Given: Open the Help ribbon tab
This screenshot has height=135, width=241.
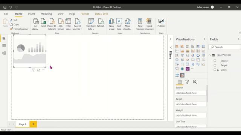Looking at the screenshot, I should (72, 14).
